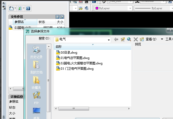The width and height of the screenshot is (173, 119).
Task: Open the layer list dropdown arrow
Action: click(x=76, y=8)
